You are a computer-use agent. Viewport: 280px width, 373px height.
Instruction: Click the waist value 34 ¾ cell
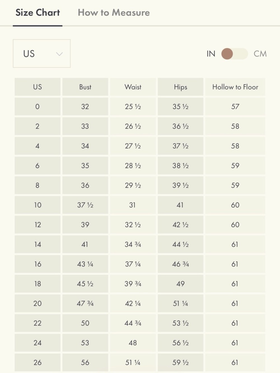tap(133, 245)
